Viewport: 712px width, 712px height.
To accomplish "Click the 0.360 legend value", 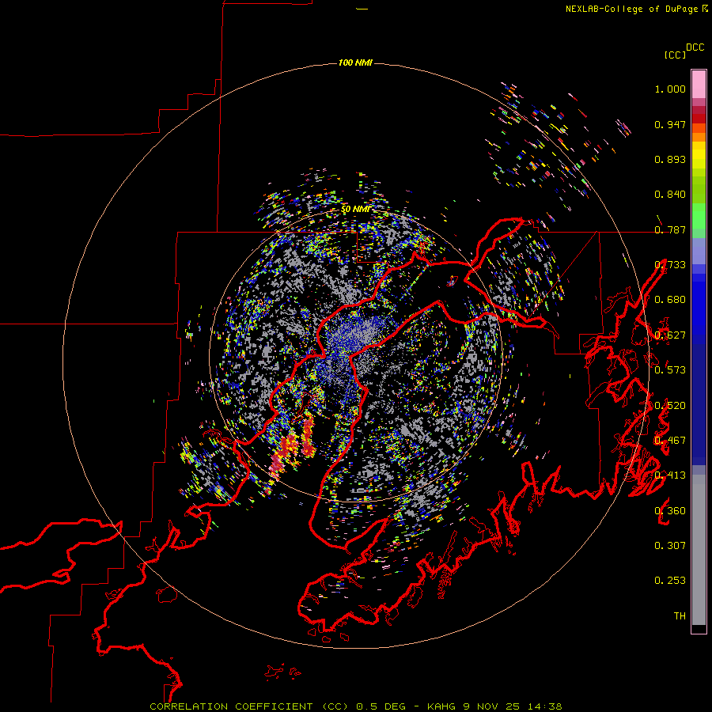I will point(670,511).
